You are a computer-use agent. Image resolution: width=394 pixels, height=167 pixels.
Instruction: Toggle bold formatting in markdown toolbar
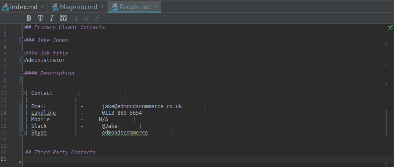(29, 18)
